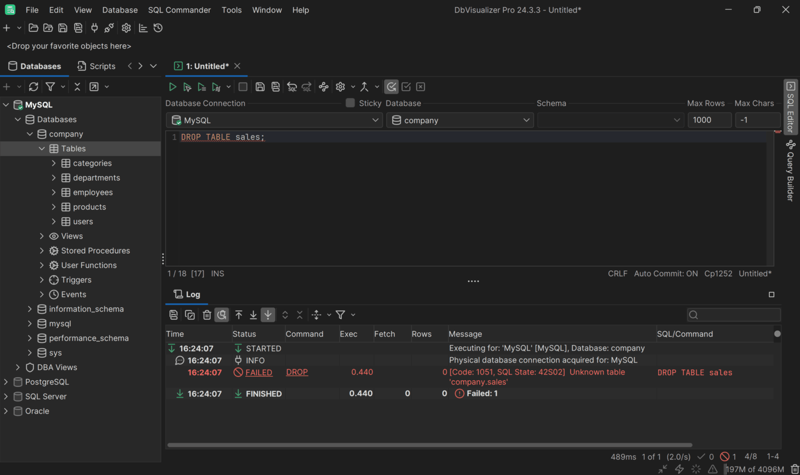Toggle auto-clear log button beside trash
The image size is (800, 475).
222,315
